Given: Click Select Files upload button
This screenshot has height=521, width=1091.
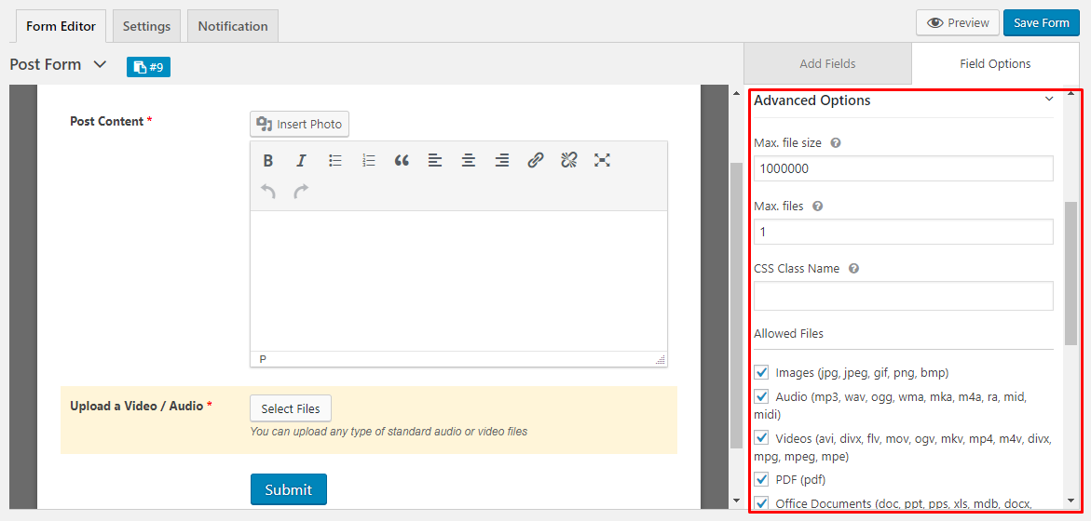Looking at the screenshot, I should [291, 408].
